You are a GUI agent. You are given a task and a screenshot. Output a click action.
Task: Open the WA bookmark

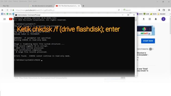pos(9,14)
